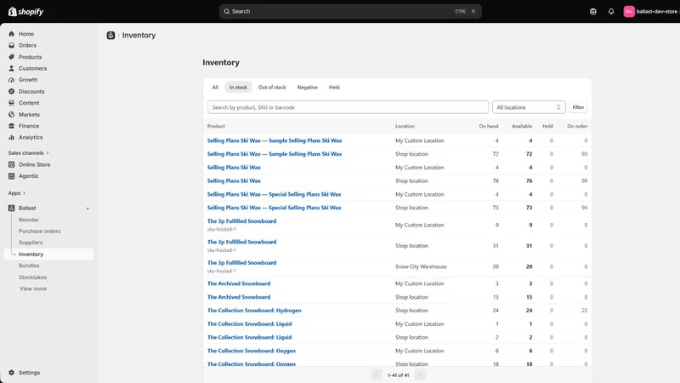
Task: Click on order value 22 for Hydrogen
Action: (584, 311)
